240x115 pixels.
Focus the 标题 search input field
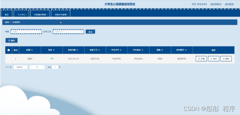pos(26,32)
